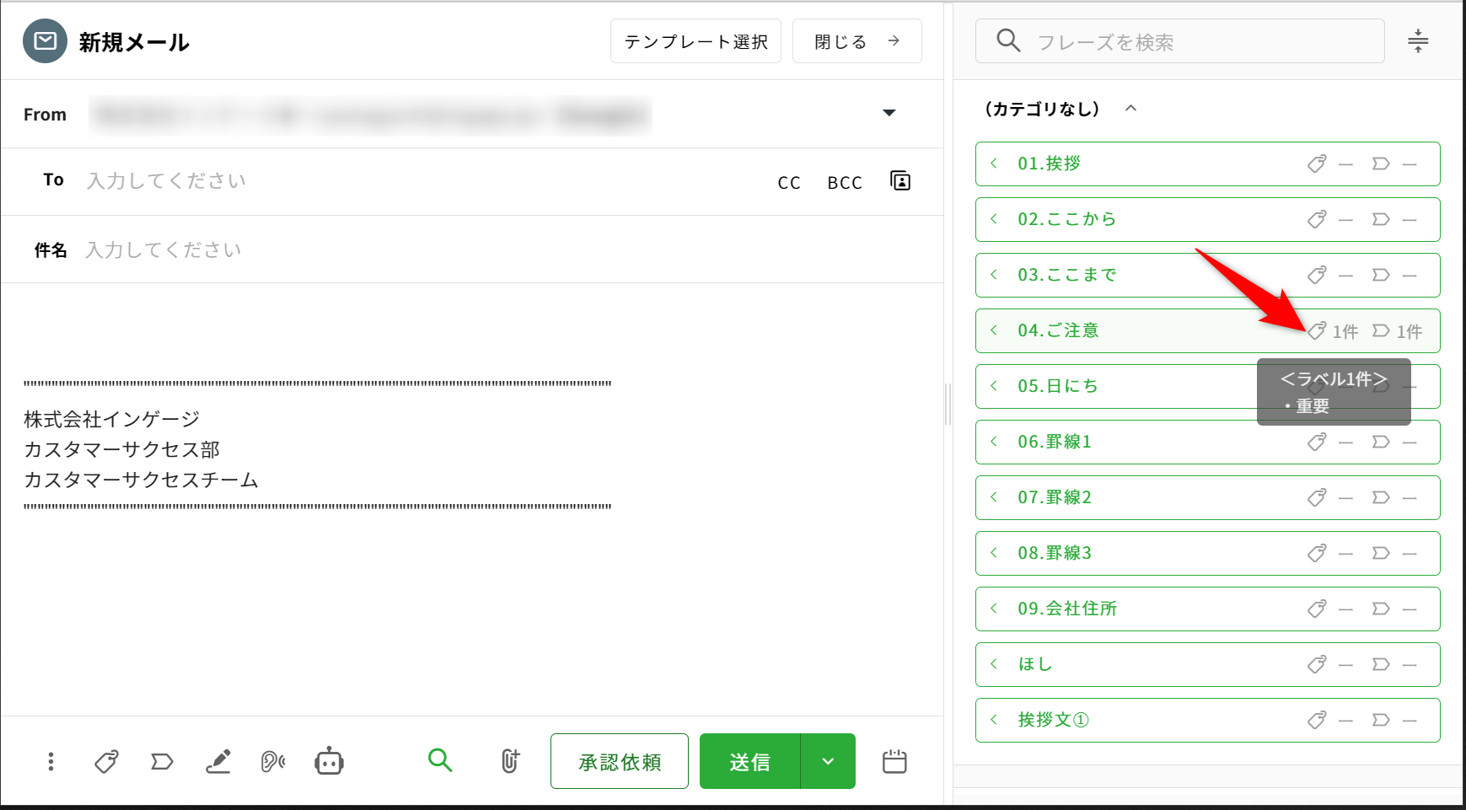The height and width of the screenshot is (810, 1466).
Task: Open the send options dropdown arrow
Action: click(828, 762)
